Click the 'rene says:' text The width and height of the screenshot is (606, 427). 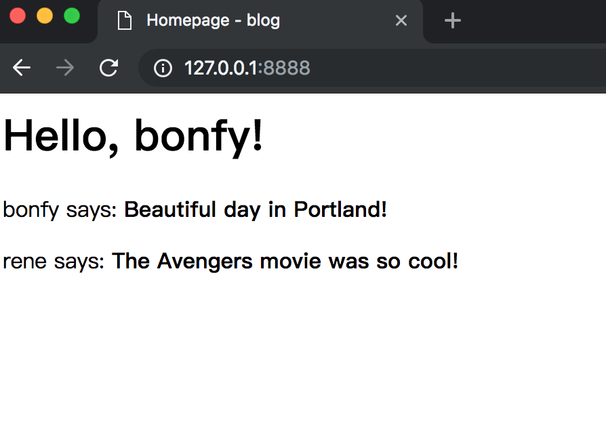[x=54, y=261]
